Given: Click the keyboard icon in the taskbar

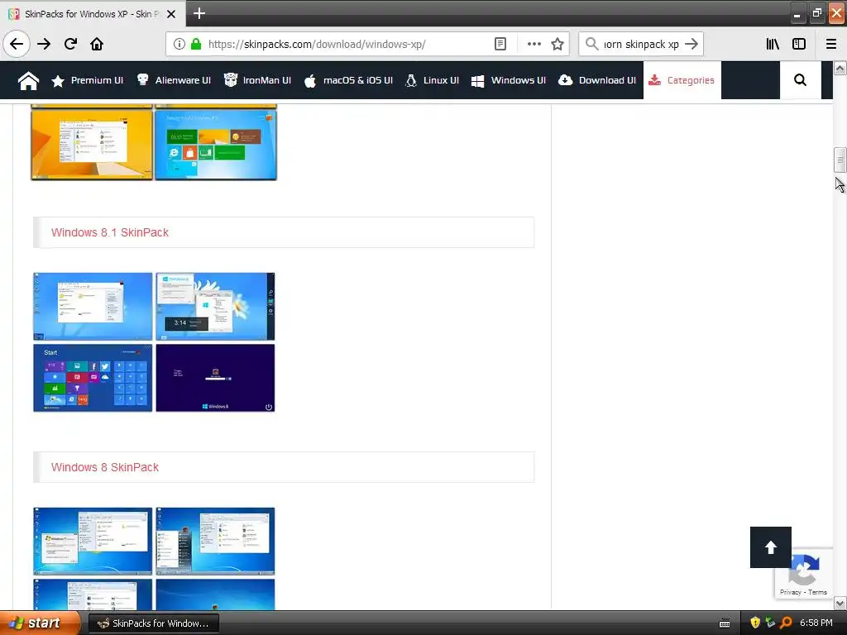Looking at the screenshot, I should pos(725,623).
